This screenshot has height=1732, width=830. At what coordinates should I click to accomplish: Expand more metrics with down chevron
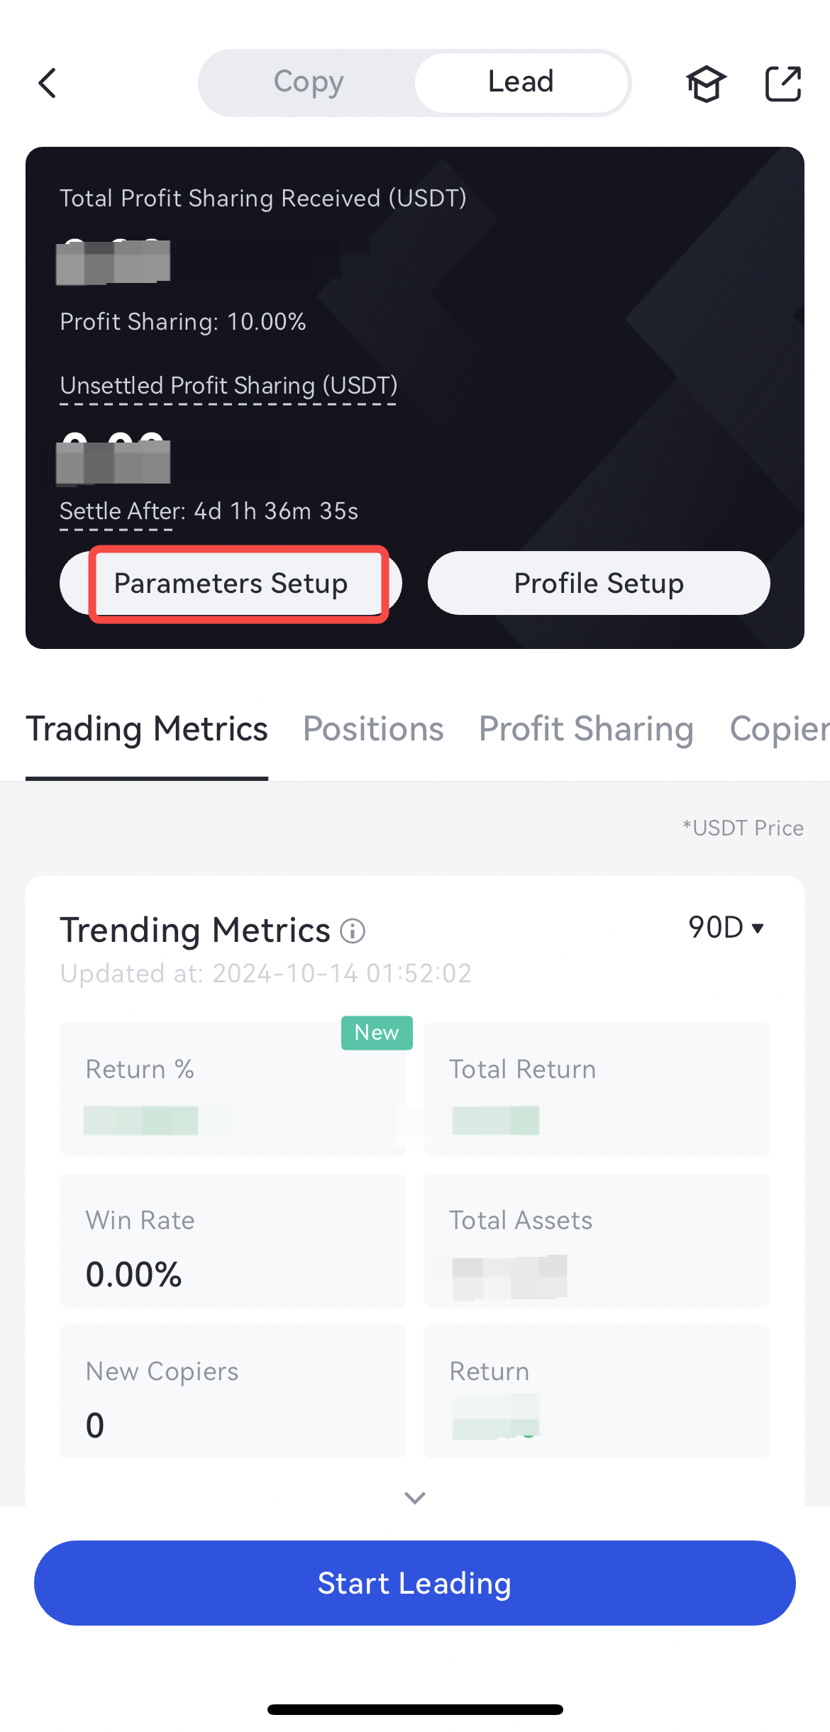click(x=414, y=1497)
